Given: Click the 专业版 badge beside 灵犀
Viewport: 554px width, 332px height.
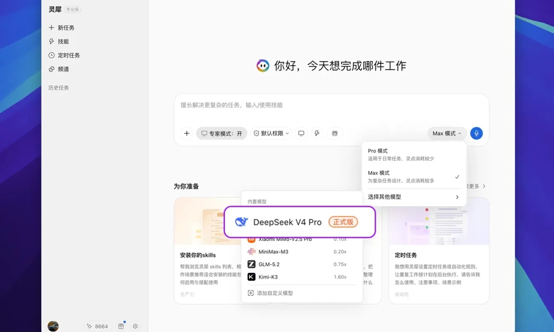Looking at the screenshot, I should (72, 9).
